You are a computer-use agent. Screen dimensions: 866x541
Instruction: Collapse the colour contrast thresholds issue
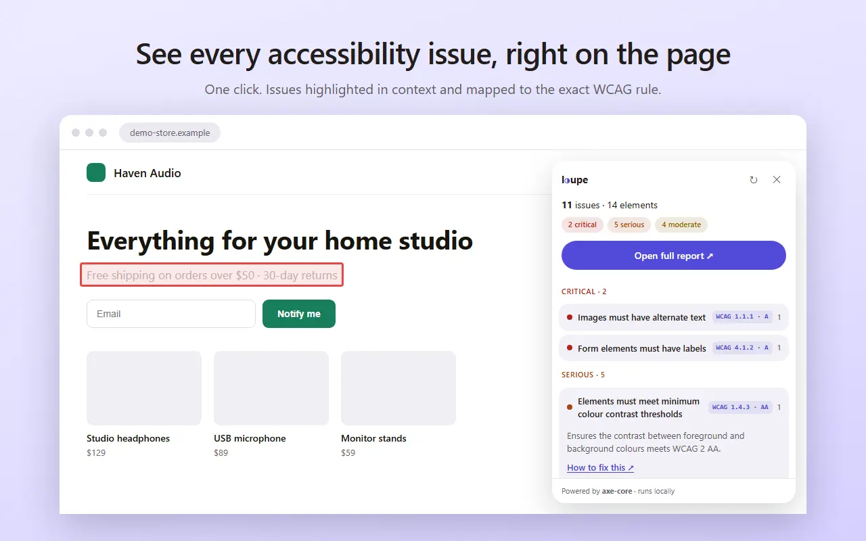click(x=674, y=408)
